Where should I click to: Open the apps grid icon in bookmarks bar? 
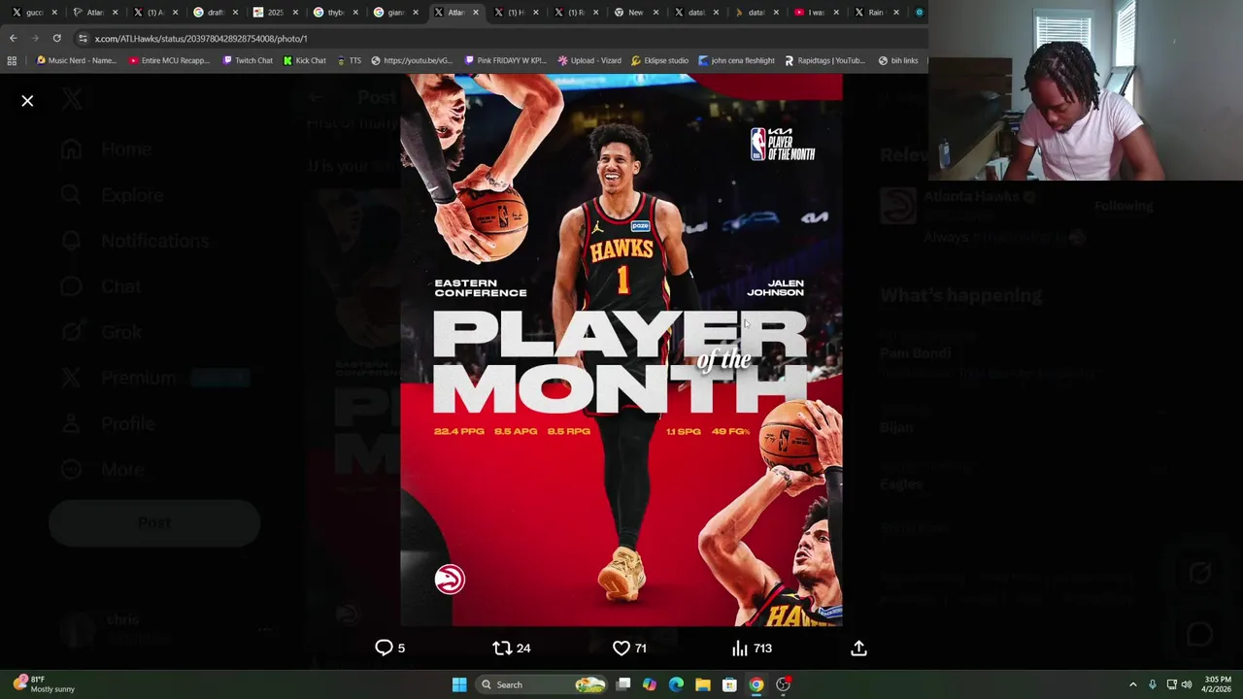12,60
